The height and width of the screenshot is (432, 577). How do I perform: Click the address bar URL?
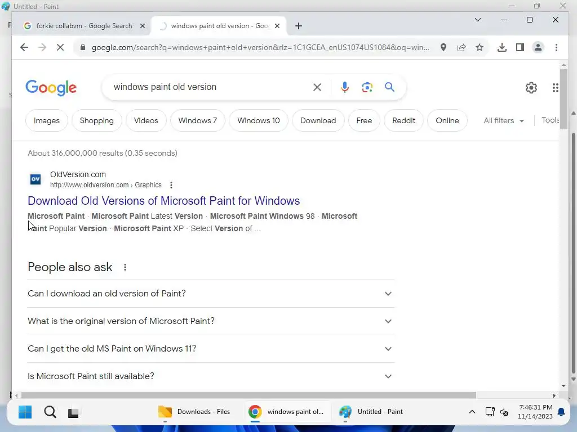coord(260,47)
